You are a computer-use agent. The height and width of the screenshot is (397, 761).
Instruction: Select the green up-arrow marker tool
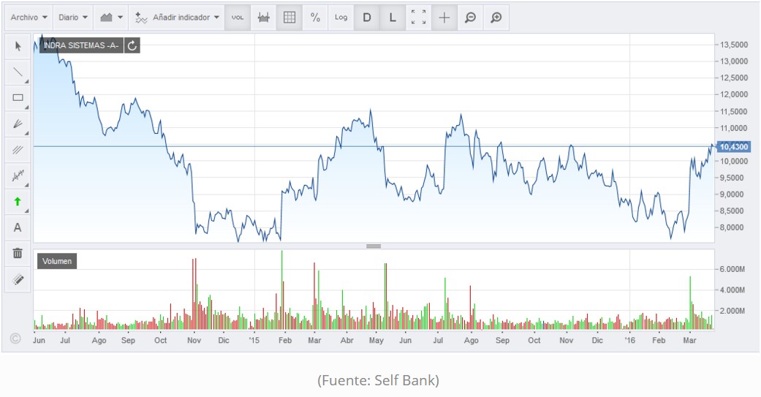click(18, 202)
